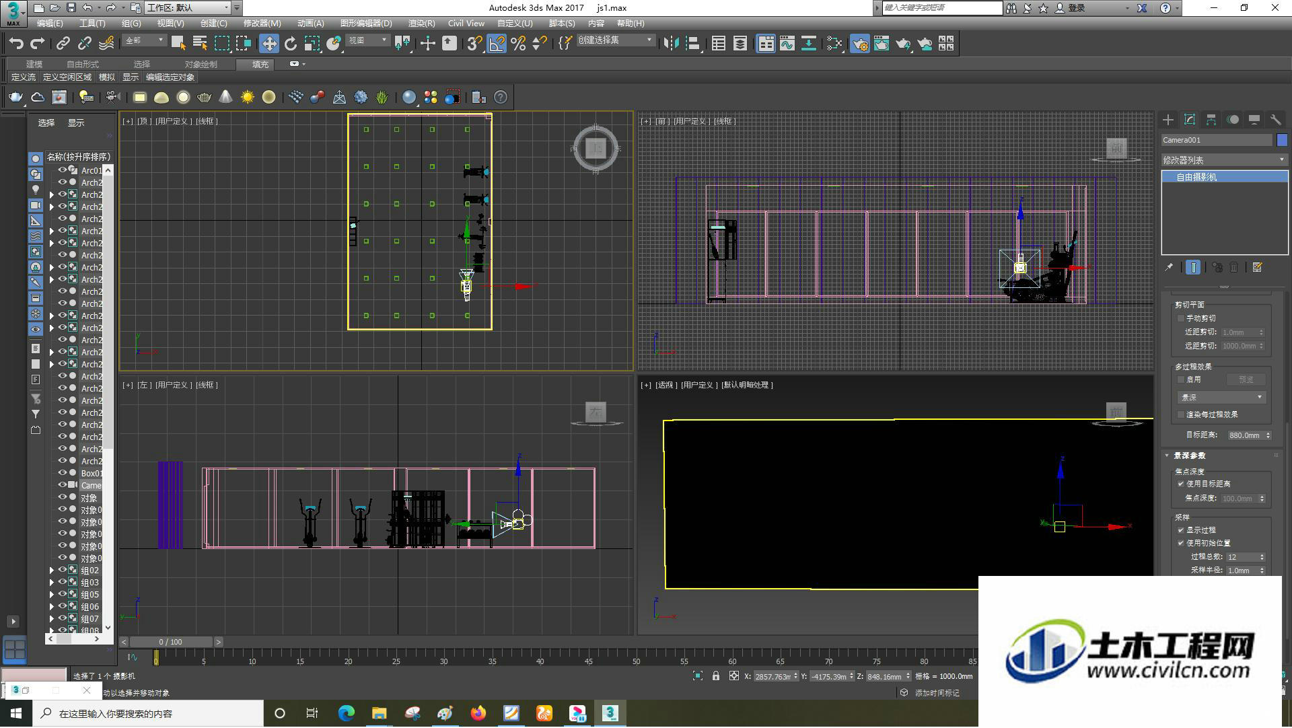Click the Align tool icon

click(x=692, y=44)
